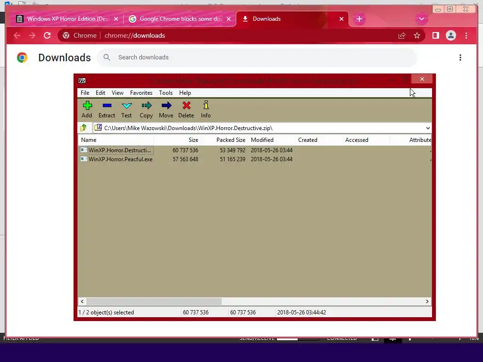Click the Chrome site info chip

click(79, 36)
